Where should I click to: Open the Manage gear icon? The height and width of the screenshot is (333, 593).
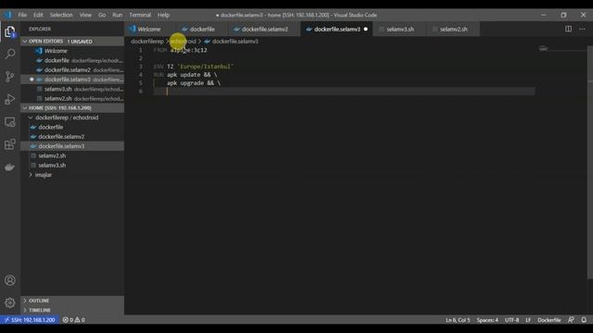click(x=10, y=302)
